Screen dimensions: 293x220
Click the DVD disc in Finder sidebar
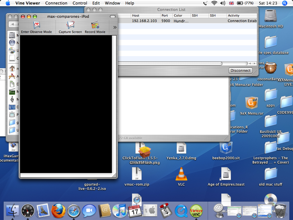point(12,50)
